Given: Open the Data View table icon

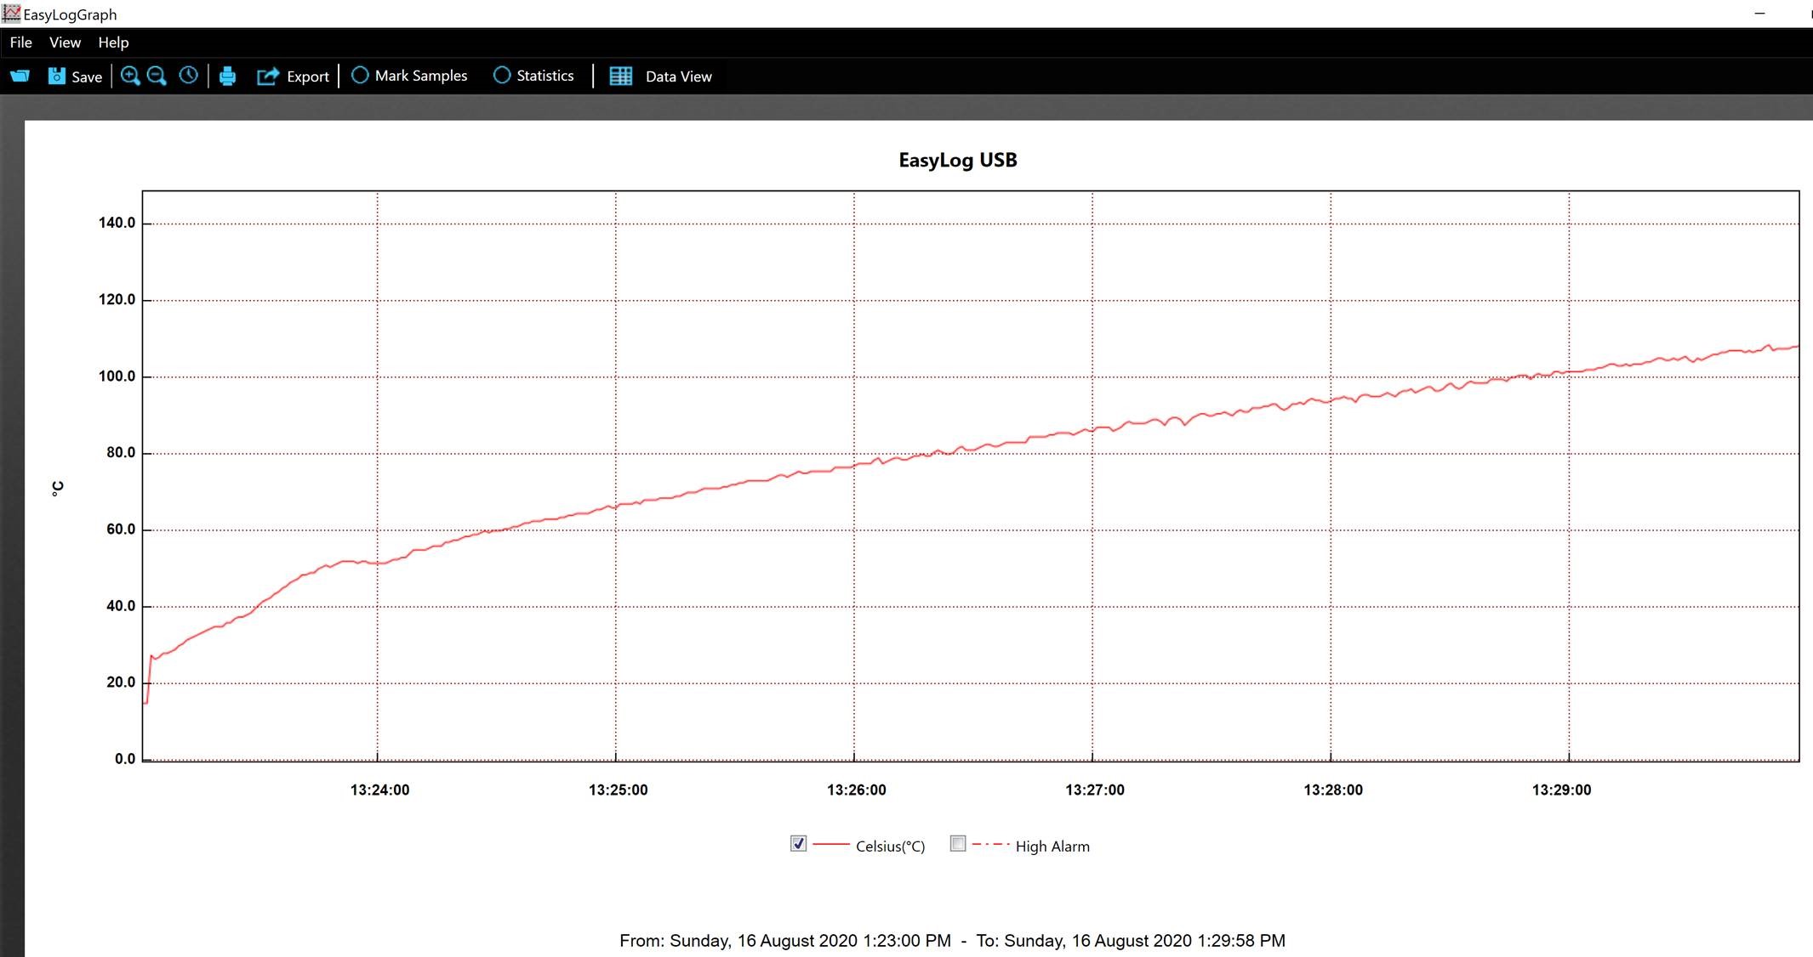Looking at the screenshot, I should (621, 76).
